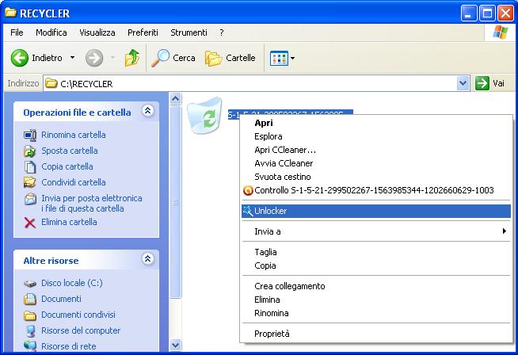Click the Rinomina cartella icon

pos(30,136)
